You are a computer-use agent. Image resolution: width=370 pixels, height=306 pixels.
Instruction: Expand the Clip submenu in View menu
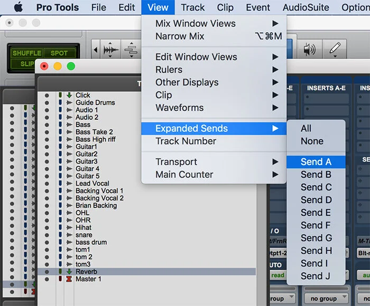(214, 95)
